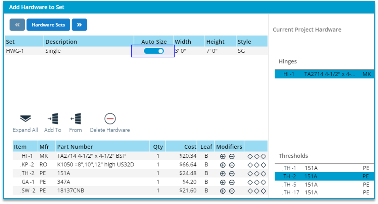This screenshot has width=378, height=204.
Task: Click the minus modifier on the TH-2 row
Action: [x=232, y=173]
